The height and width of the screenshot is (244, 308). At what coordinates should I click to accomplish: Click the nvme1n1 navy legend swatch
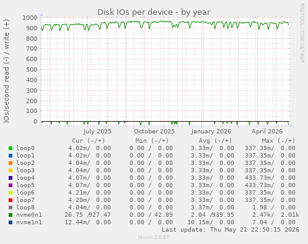[x=11, y=222]
